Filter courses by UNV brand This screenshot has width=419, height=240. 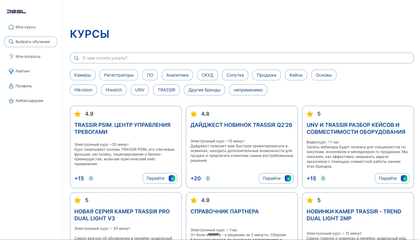click(x=140, y=90)
